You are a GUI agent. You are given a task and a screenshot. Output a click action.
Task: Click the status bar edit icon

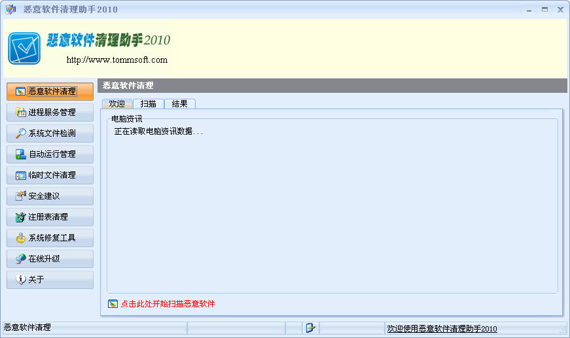pyautogui.click(x=310, y=328)
